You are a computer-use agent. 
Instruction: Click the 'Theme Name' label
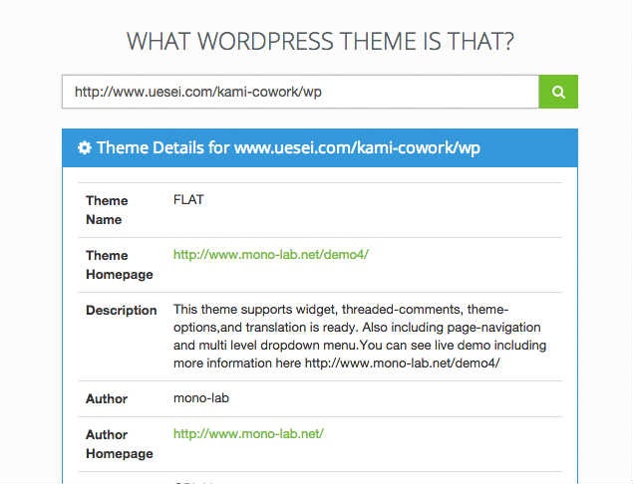tap(107, 210)
